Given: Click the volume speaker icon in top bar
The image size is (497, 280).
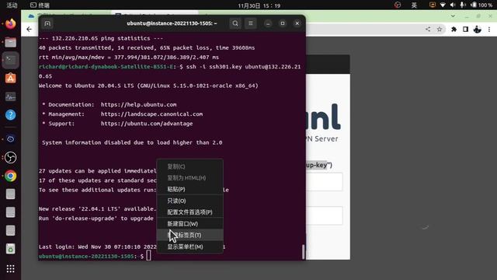Looking at the screenshot, I should click(x=453, y=5).
